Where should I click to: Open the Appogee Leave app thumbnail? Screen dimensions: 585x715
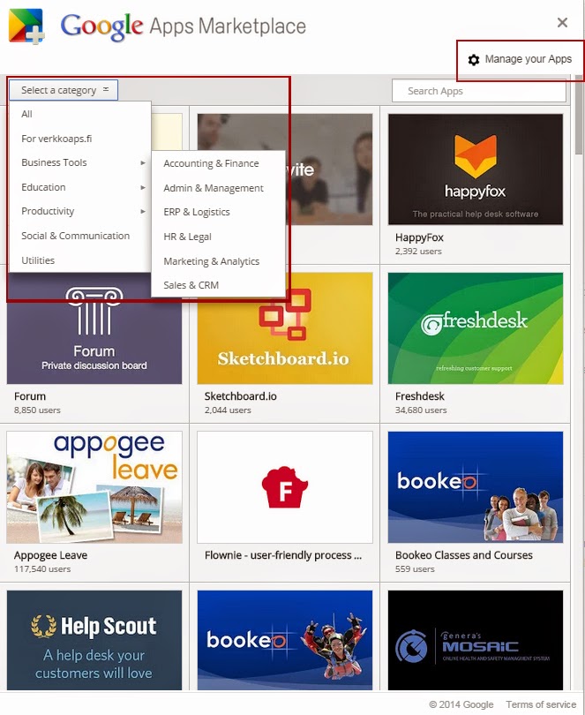(94, 486)
